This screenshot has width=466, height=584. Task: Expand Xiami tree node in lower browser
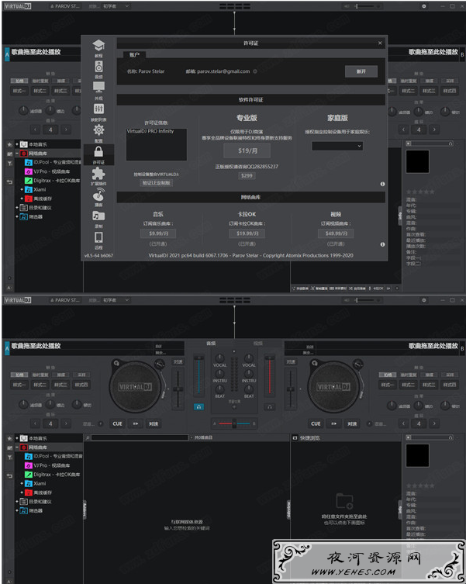coord(22,483)
